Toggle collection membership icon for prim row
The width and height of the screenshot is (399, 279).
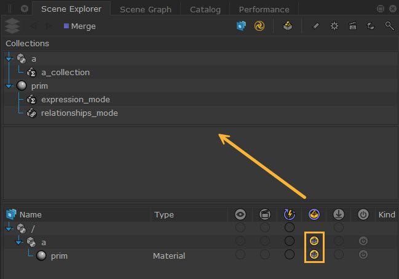(x=314, y=254)
